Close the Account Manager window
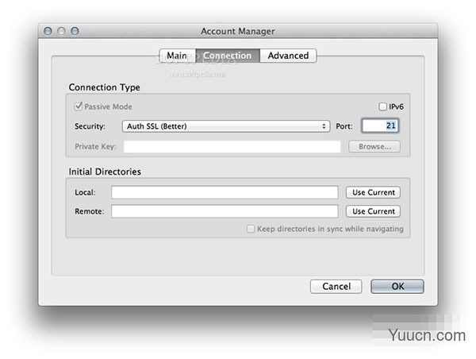This screenshot has height=359, width=476. [x=48, y=31]
